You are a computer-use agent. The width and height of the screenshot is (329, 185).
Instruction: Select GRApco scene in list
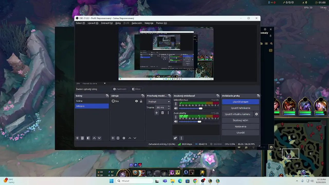coord(92,106)
